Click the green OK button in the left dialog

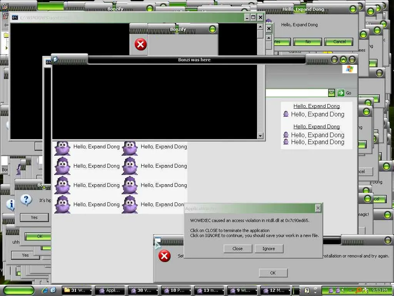pyautogui.click(x=38, y=236)
